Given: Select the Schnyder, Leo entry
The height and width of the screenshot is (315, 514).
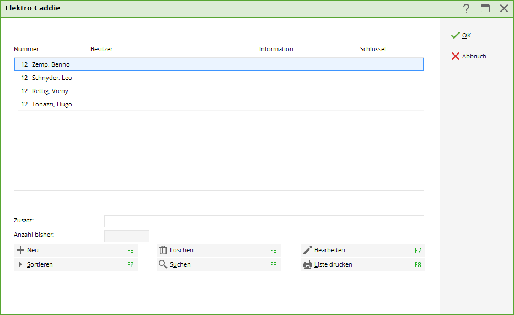Looking at the screenshot, I should (x=52, y=78).
